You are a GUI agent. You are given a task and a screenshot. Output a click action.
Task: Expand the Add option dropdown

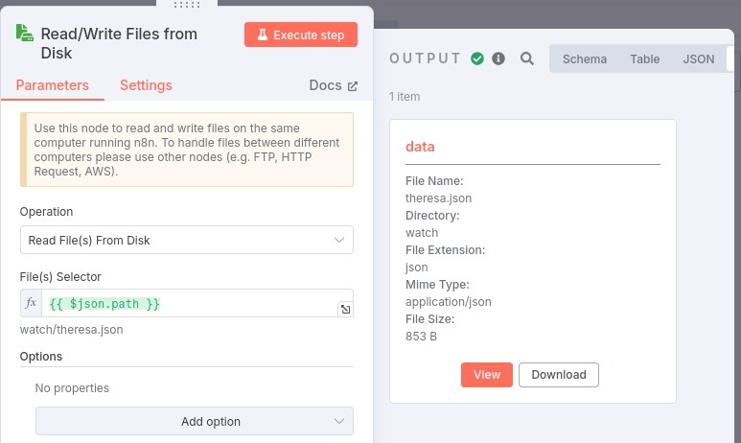(x=195, y=421)
